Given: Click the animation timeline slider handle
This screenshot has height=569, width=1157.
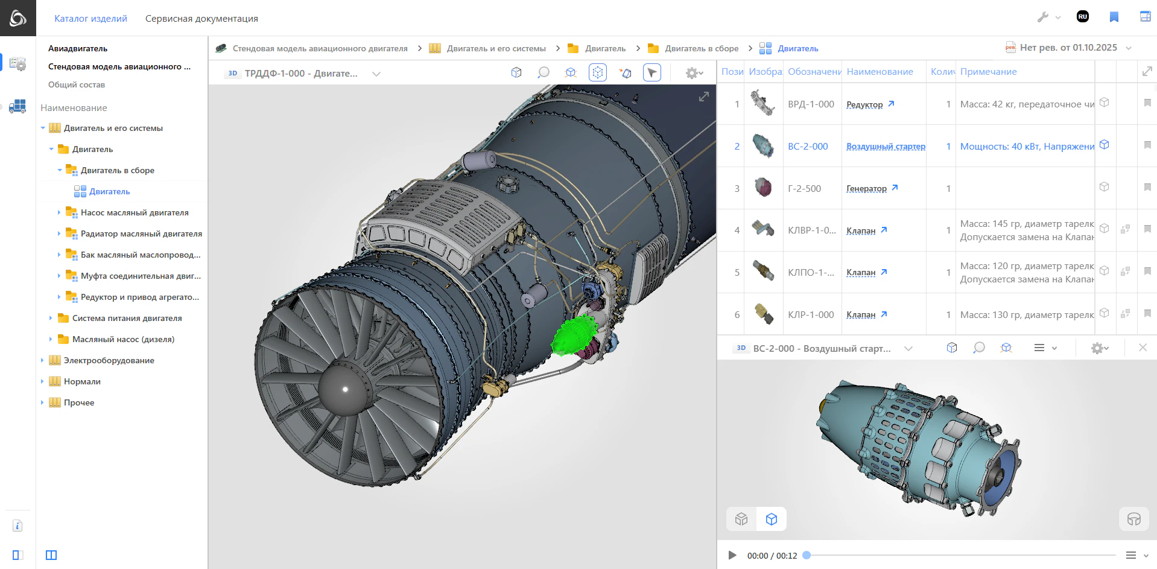Looking at the screenshot, I should [807, 555].
